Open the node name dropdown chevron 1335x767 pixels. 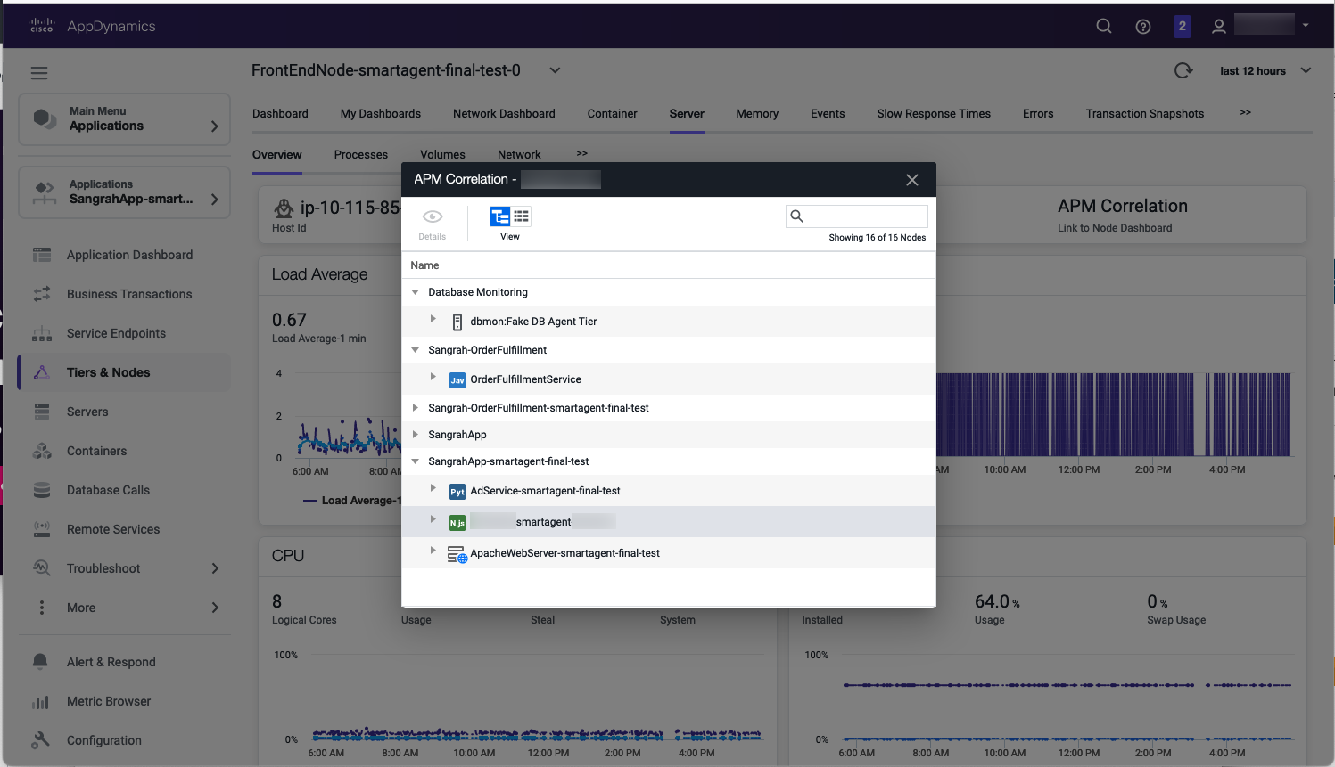[x=555, y=70]
